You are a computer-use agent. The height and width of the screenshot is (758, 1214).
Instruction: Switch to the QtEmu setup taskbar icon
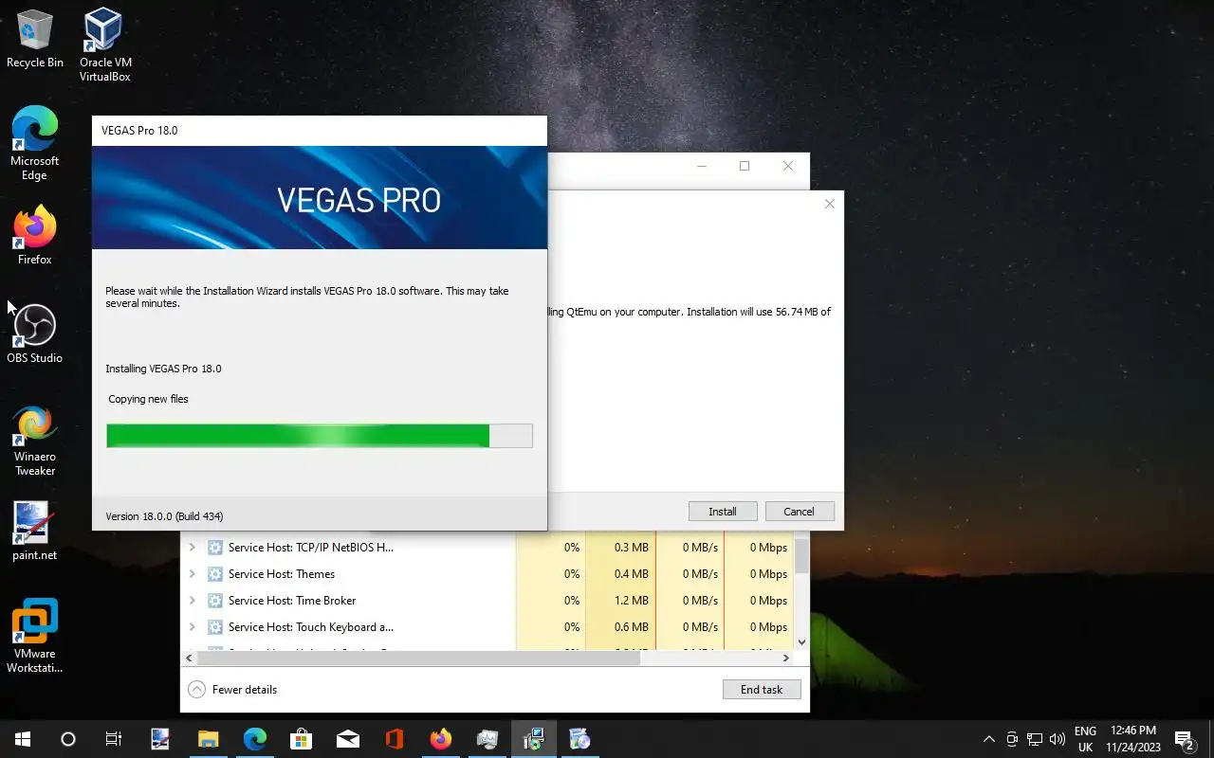point(580,739)
